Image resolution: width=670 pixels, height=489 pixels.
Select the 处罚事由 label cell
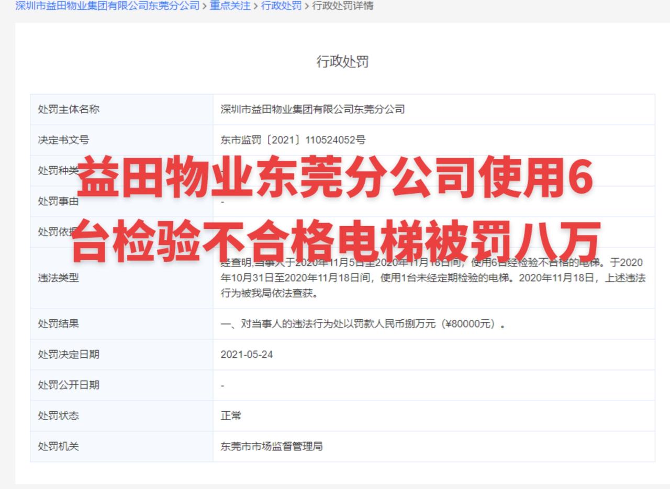(121, 201)
